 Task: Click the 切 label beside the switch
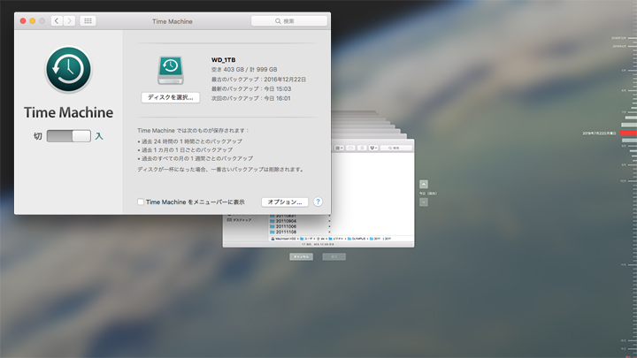[x=38, y=136]
